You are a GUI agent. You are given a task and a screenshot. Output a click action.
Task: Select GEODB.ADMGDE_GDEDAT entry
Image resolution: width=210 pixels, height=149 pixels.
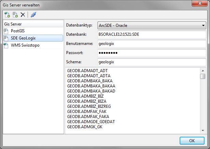[x=91, y=122]
